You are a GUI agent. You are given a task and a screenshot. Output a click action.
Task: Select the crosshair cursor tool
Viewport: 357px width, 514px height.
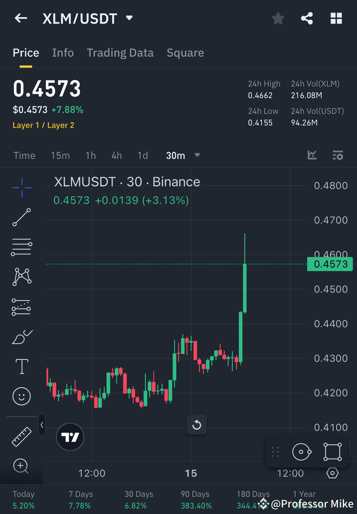(x=22, y=187)
